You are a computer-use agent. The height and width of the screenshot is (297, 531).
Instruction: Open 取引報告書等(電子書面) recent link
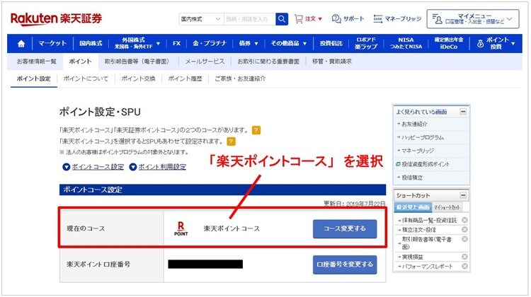tap(426, 243)
